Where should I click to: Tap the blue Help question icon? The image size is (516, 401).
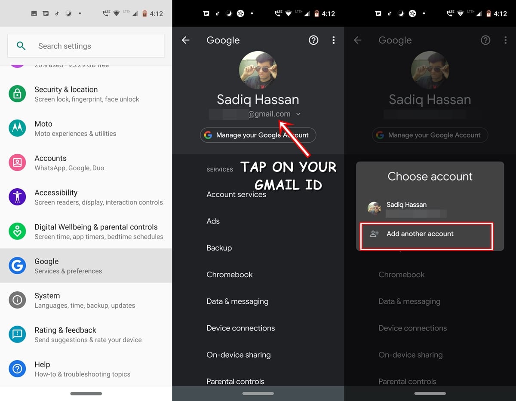(17, 369)
